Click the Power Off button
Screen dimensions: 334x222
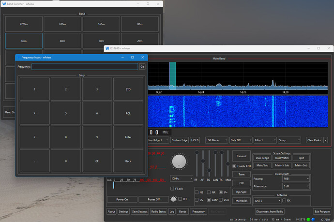[153, 199]
